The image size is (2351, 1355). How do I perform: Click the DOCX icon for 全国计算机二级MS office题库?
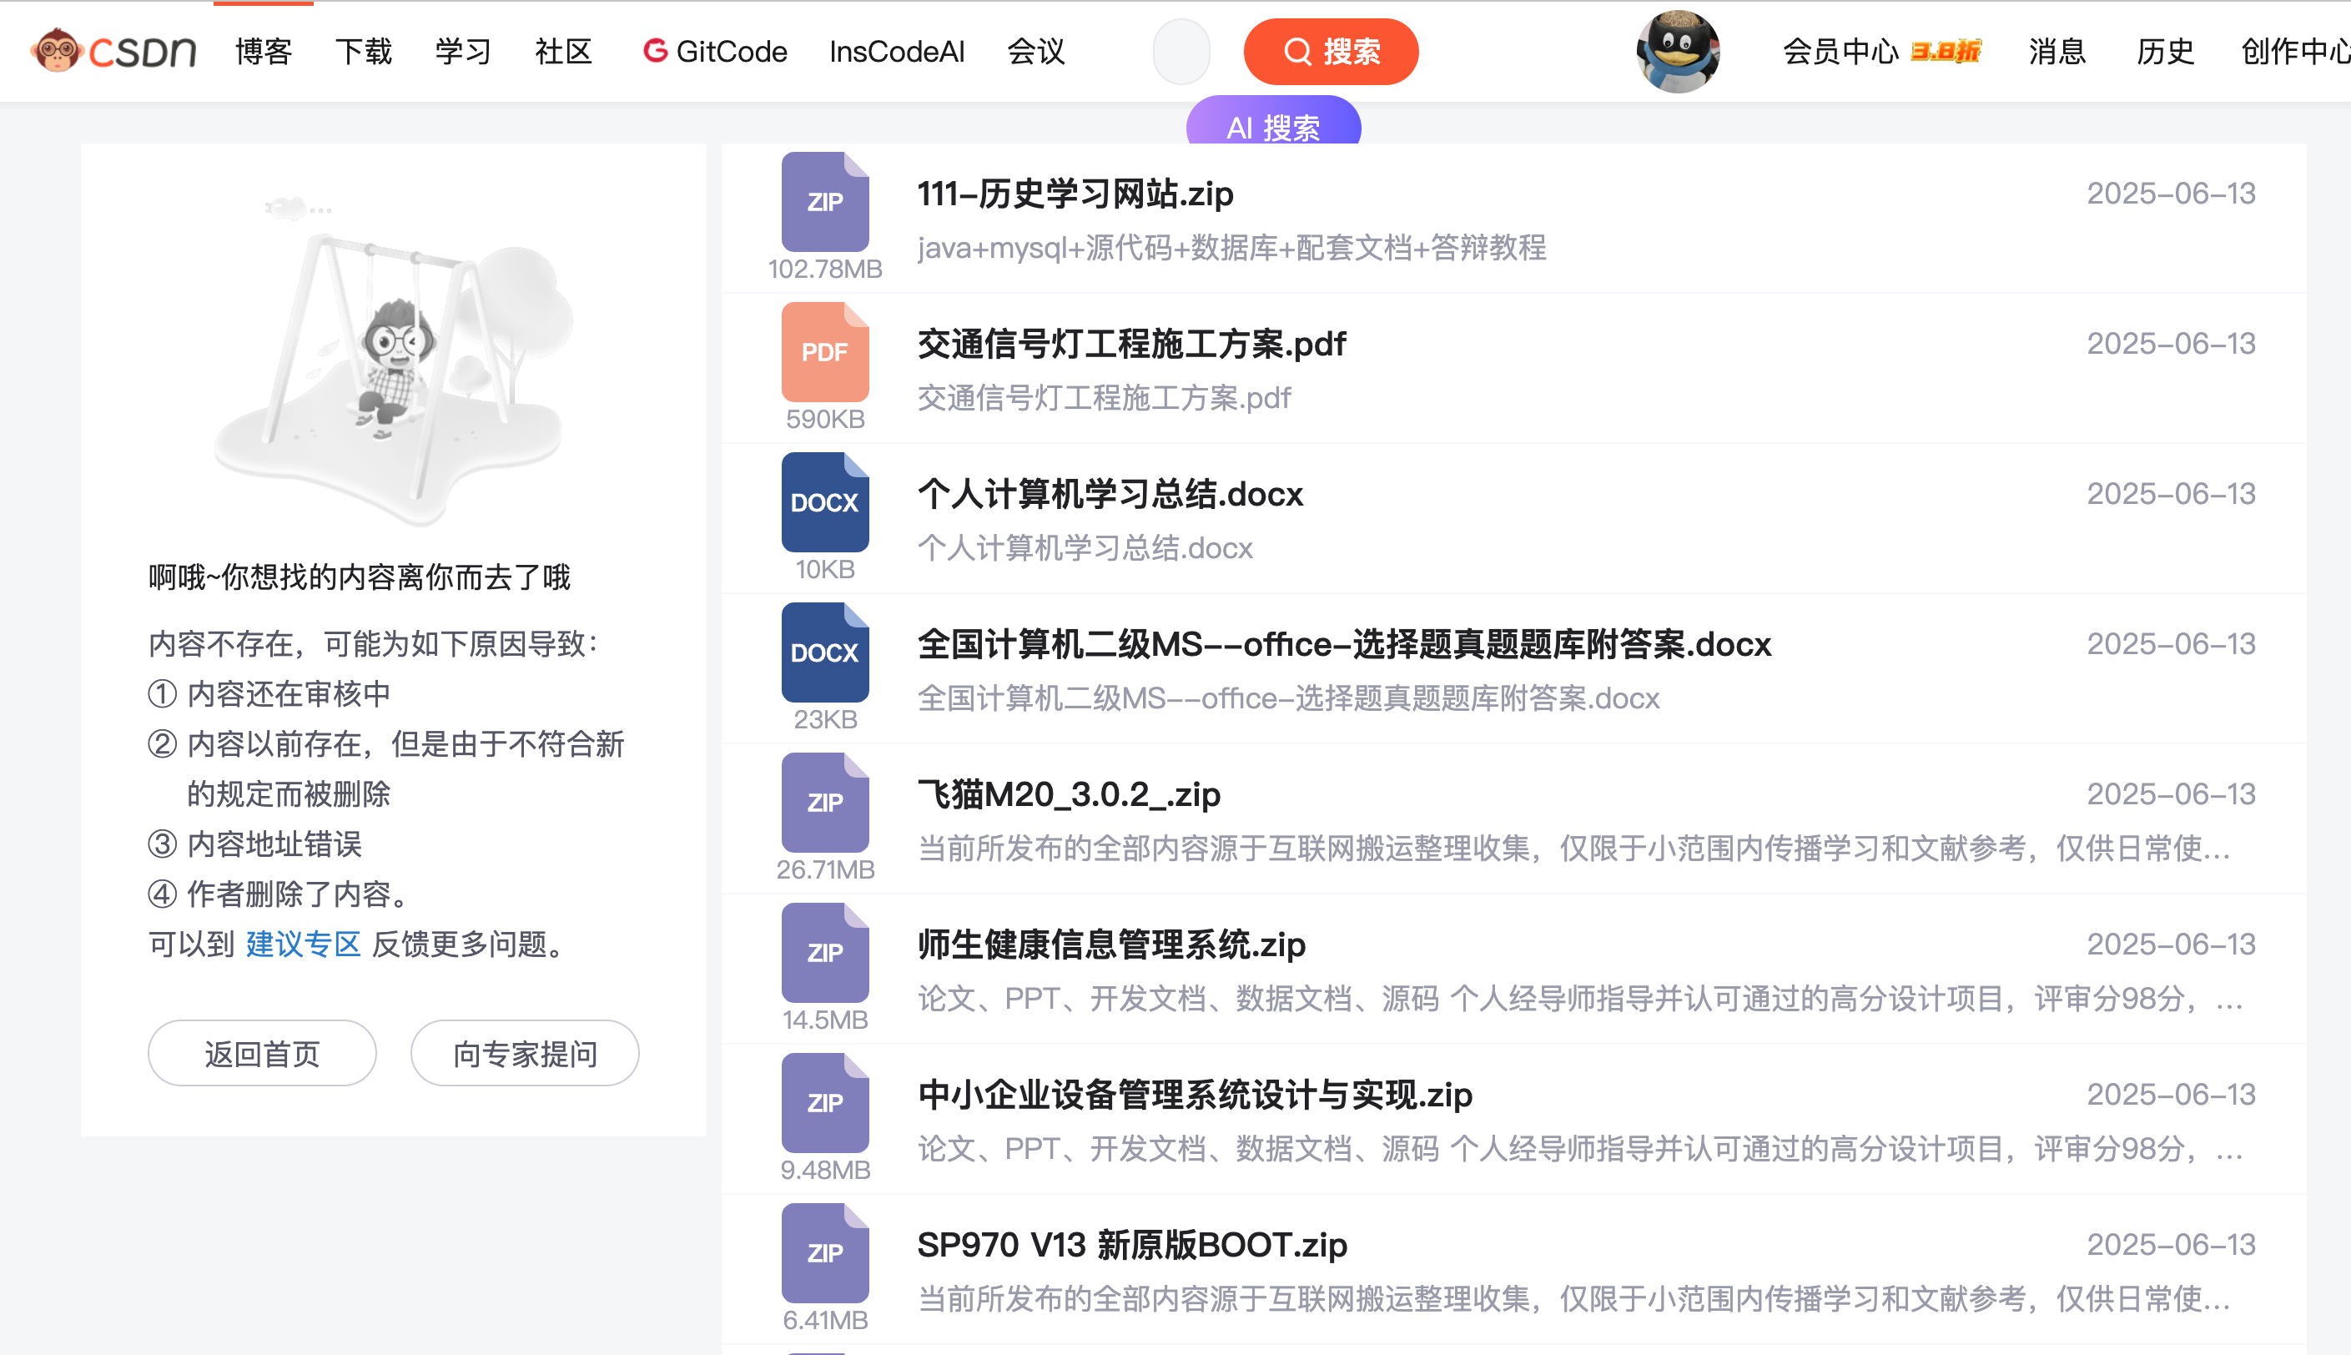(x=824, y=652)
